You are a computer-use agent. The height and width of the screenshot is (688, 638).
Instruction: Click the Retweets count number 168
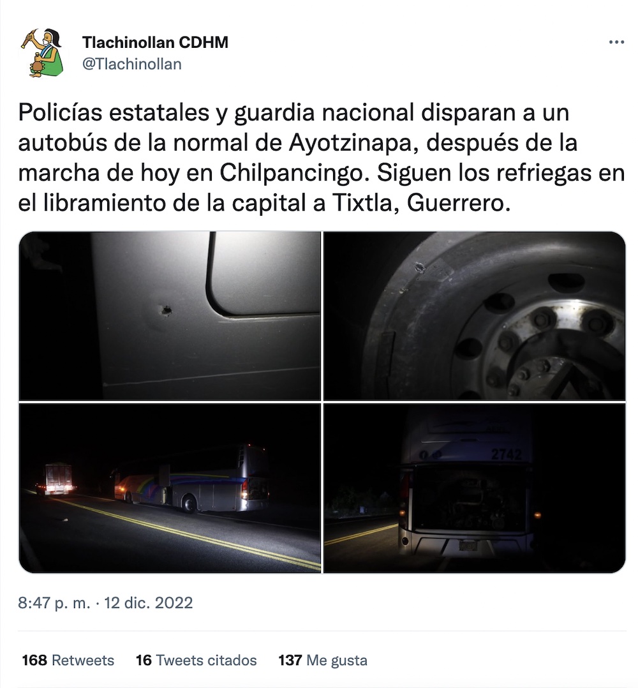34,660
